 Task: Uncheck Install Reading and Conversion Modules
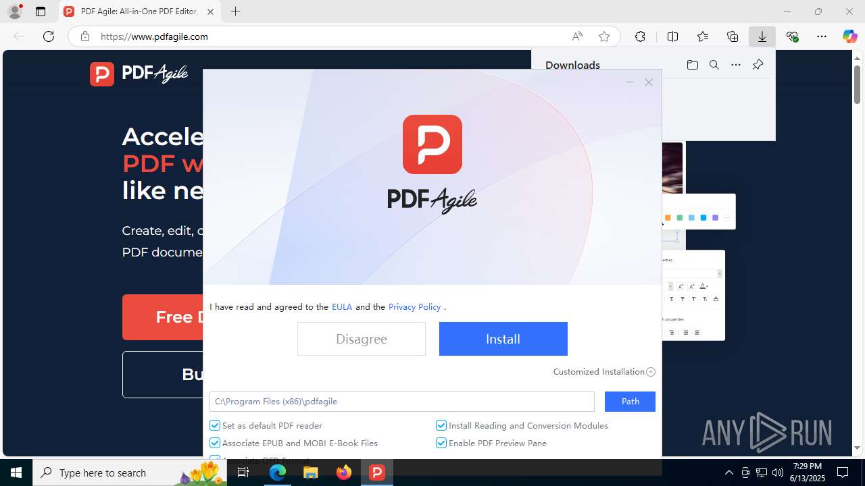click(x=441, y=425)
